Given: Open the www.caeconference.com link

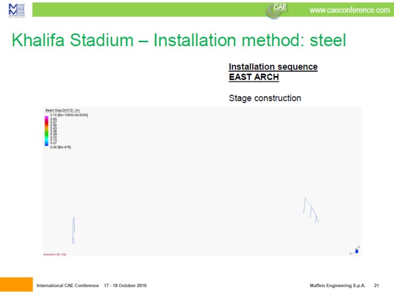Looking at the screenshot, I should (x=349, y=10).
